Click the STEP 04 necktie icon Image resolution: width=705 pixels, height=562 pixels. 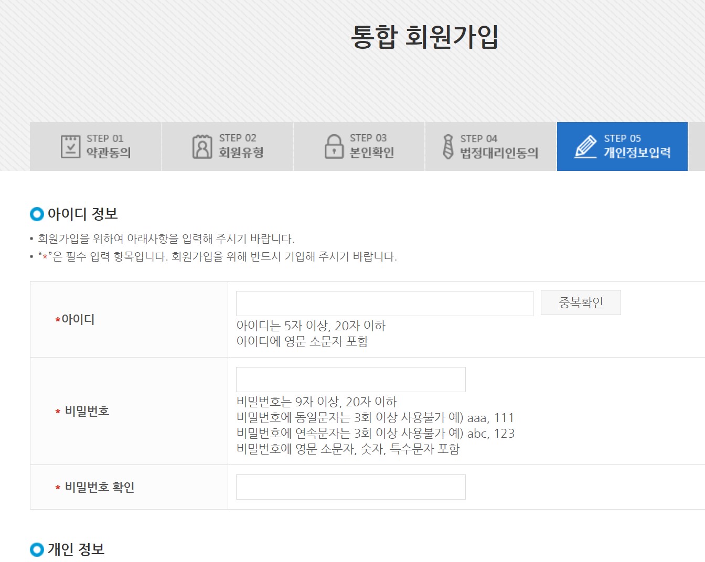point(448,146)
